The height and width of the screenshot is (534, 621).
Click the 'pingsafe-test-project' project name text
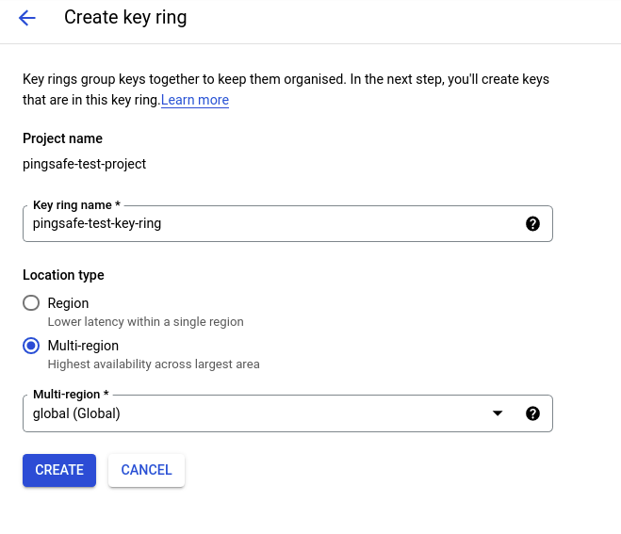click(x=85, y=164)
